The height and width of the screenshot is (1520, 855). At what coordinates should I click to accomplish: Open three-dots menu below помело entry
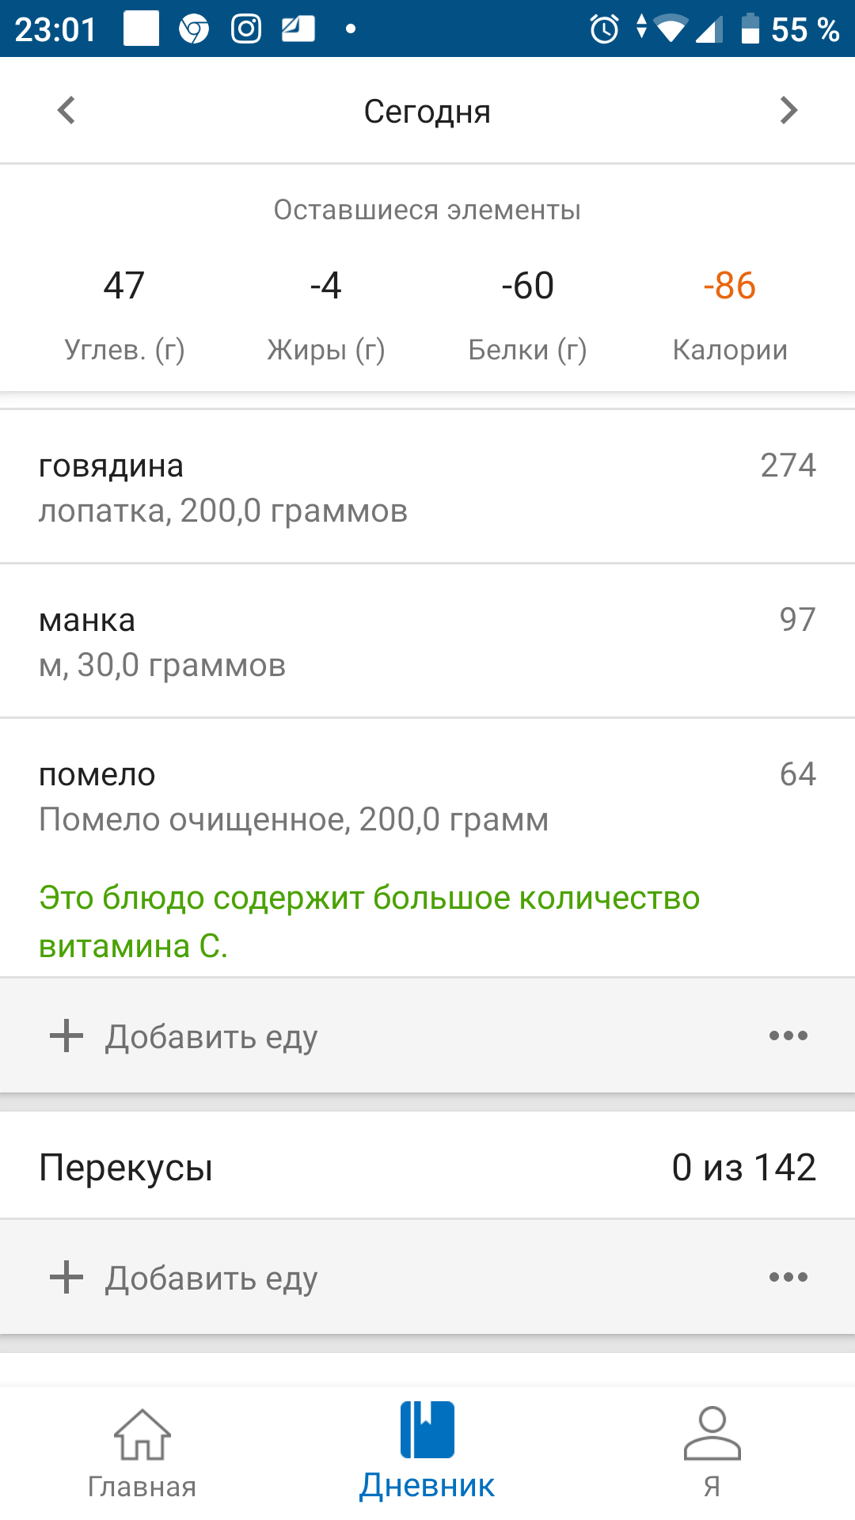tap(788, 1035)
